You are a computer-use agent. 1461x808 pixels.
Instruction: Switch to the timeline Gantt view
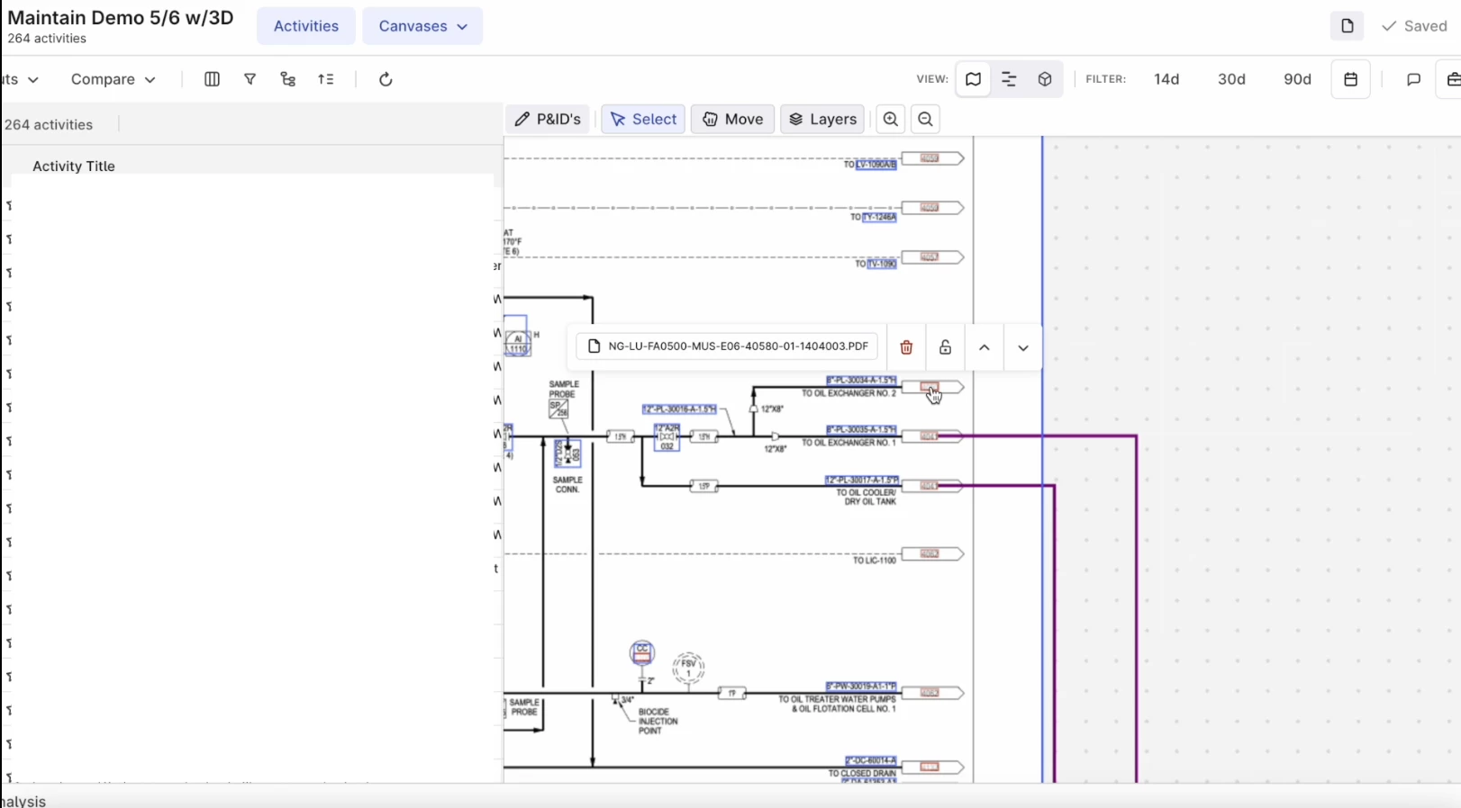tap(1009, 79)
